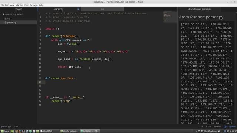Click the apache_log_parser folder icon
237x133 pixels.
click(x=4, y=14)
